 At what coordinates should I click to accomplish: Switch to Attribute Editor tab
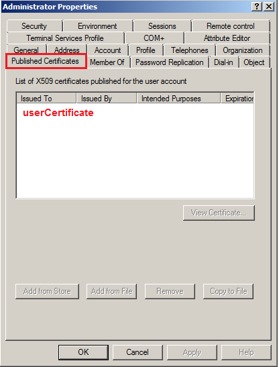click(227, 38)
